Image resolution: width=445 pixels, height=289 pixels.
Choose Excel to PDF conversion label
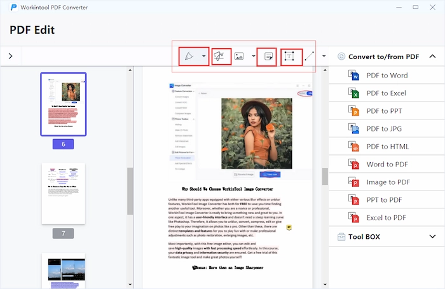point(387,218)
